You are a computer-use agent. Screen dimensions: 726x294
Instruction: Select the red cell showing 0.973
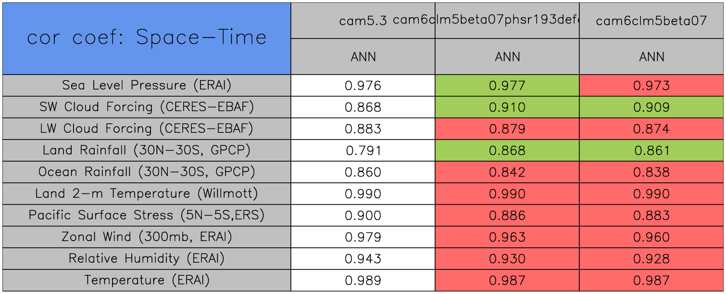click(651, 86)
